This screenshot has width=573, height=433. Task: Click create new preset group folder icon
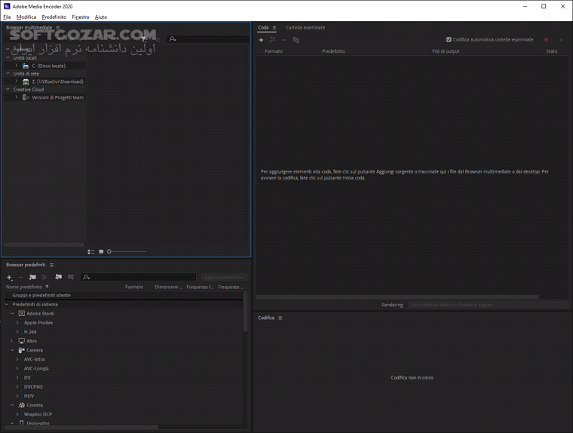(x=32, y=277)
